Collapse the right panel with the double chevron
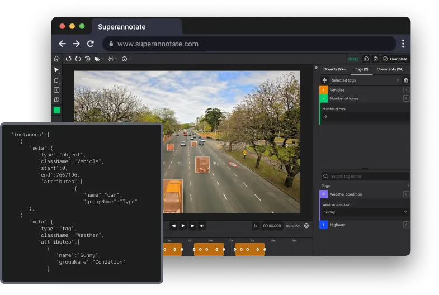The width and height of the screenshot is (439, 295). pyautogui.click(x=316, y=68)
